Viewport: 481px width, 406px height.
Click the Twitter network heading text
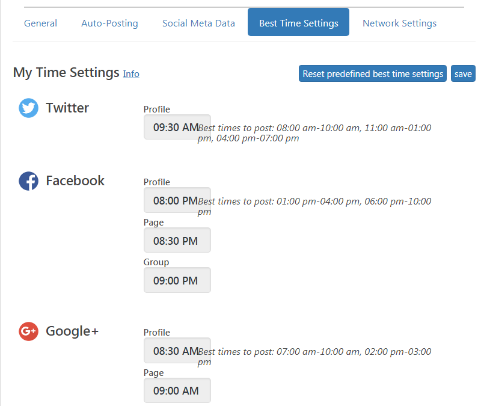(x=67, y=108)
